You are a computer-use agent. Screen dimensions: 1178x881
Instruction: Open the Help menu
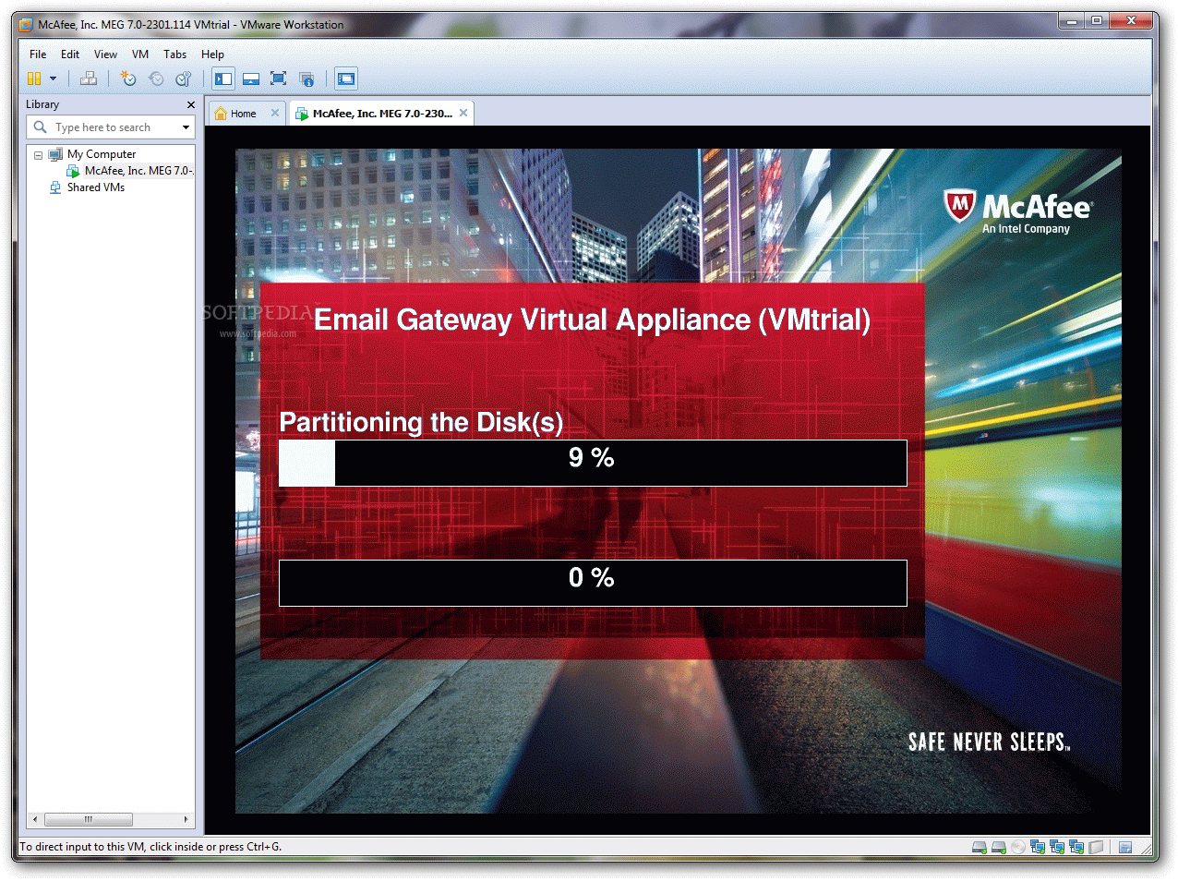click(x=213, y=54)
